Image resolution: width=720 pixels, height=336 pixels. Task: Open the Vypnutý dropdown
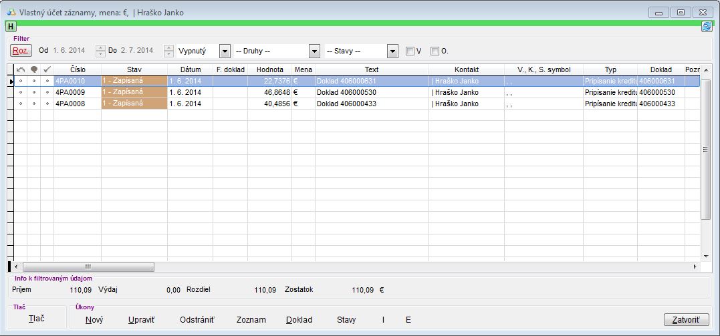coord(225,51)
